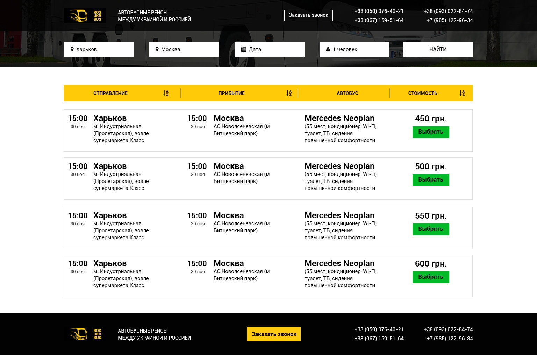537x355 pixels.
Task: Click the person icon in passengers field
Action: (x=328, y=49)
